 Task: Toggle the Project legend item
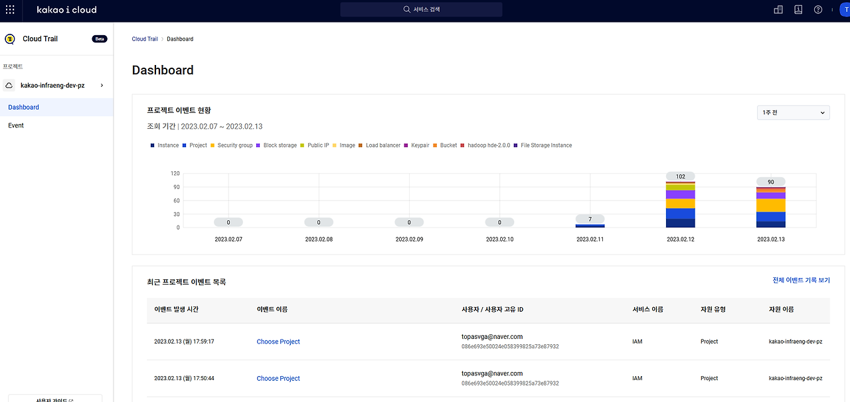[x=195, y=145]
